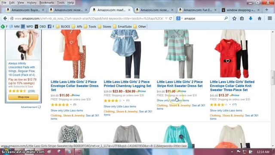Screen dimensions: 275x155
Task: Open the Bookmarks menu
Action: point(47,3)
